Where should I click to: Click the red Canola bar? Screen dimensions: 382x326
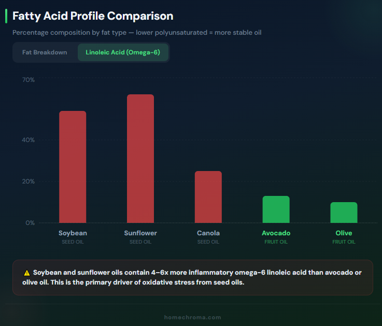point(208,197)
